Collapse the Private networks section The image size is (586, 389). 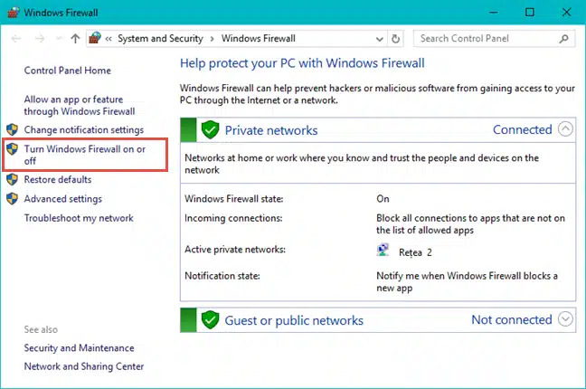click(566, 129)
